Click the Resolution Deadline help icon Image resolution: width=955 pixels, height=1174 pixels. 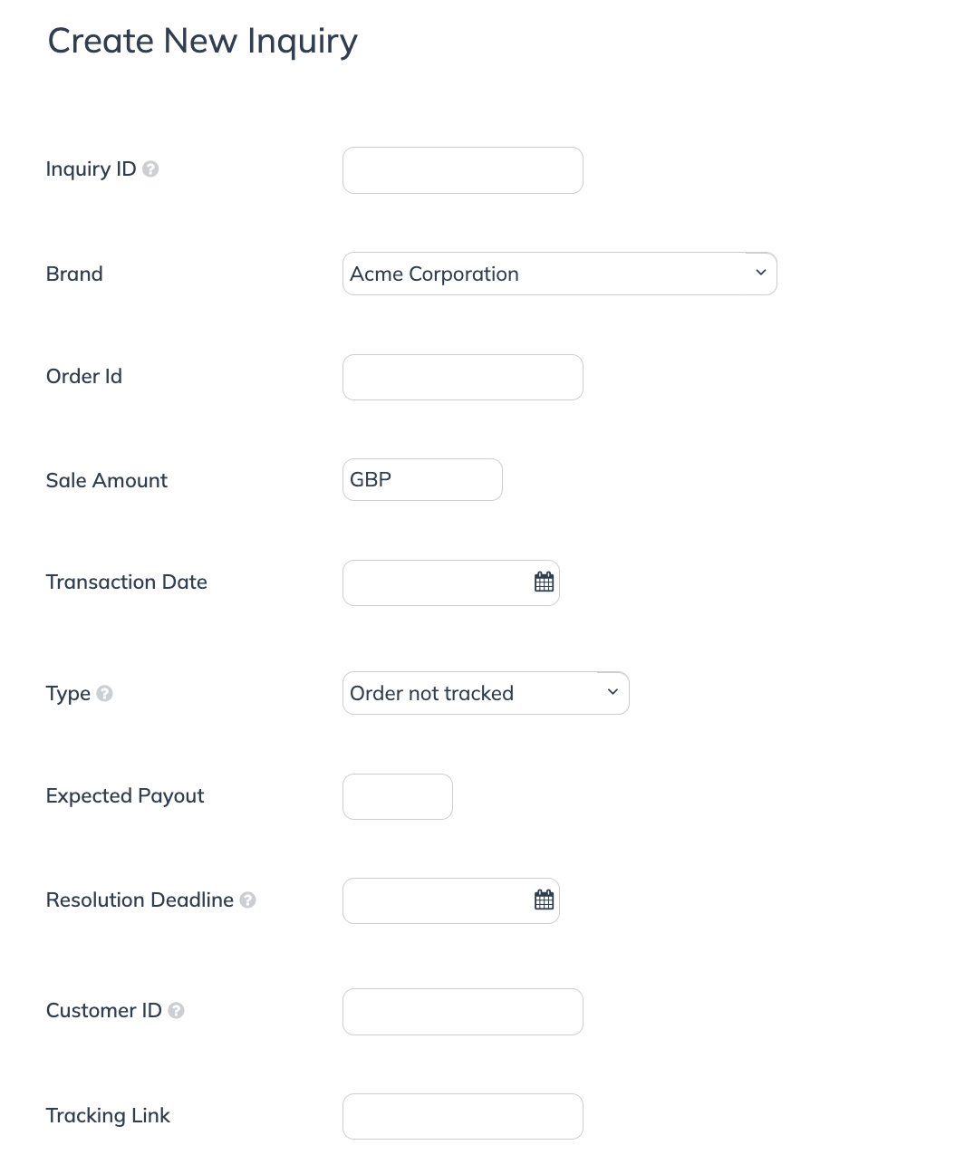click(x=248, y=900)
